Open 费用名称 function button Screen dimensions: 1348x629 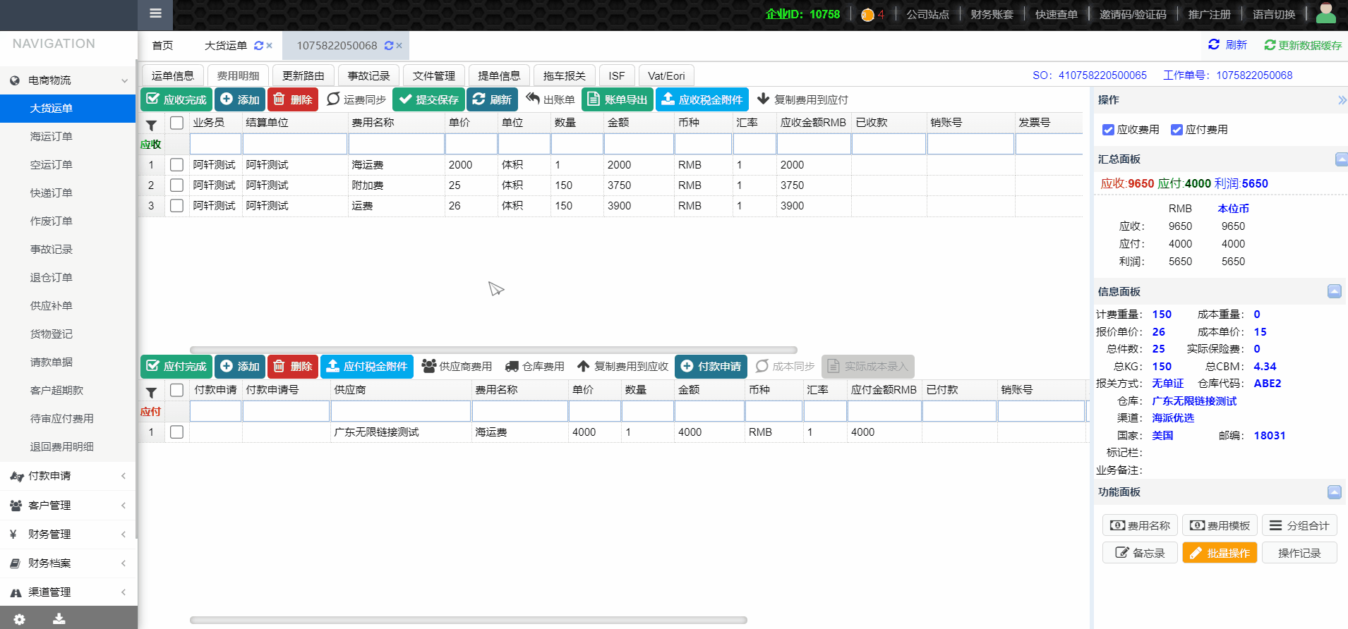(x=1140, y=525)
